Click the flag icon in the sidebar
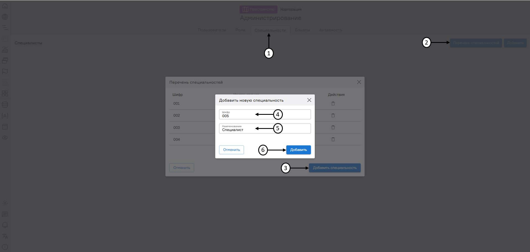This screenshot has height=252, width=530. pos(5,71)
